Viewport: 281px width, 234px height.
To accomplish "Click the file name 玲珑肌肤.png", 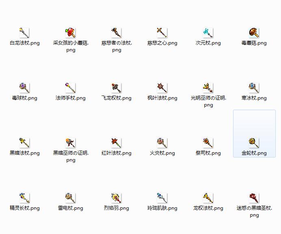I will point(162,208).
